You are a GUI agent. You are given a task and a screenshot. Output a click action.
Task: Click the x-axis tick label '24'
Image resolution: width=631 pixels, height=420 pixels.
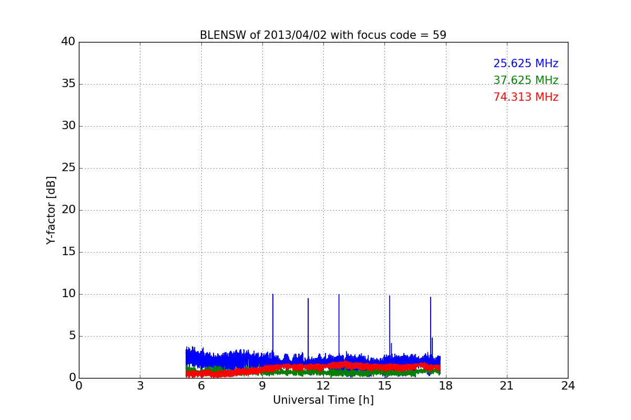[568, 386]
